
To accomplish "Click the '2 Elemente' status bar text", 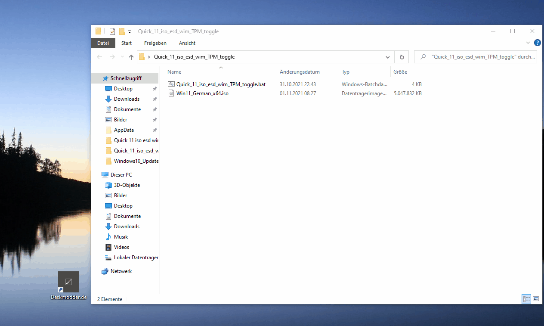I will click(110, 299).
